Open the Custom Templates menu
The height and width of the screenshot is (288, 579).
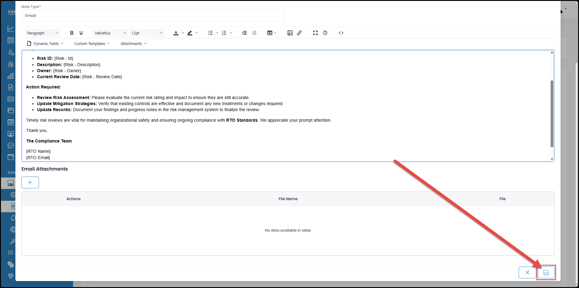click(92, 43)
